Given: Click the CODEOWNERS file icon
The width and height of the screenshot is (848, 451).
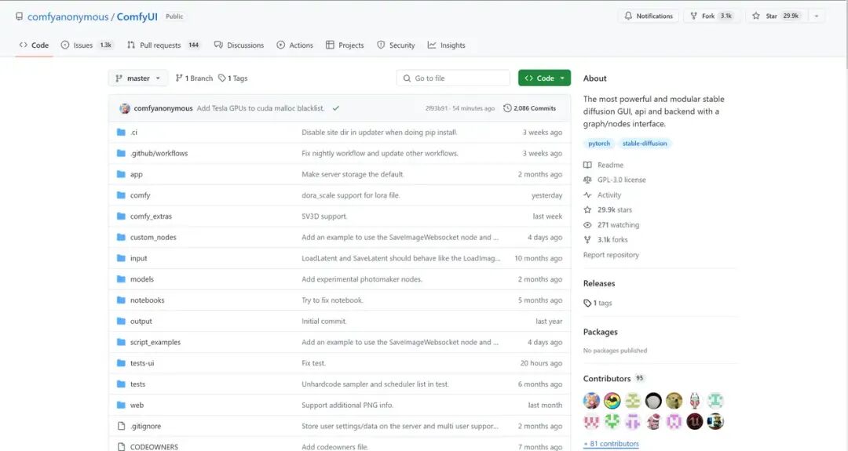Looking at the screenshot, I should click(121, 446).
